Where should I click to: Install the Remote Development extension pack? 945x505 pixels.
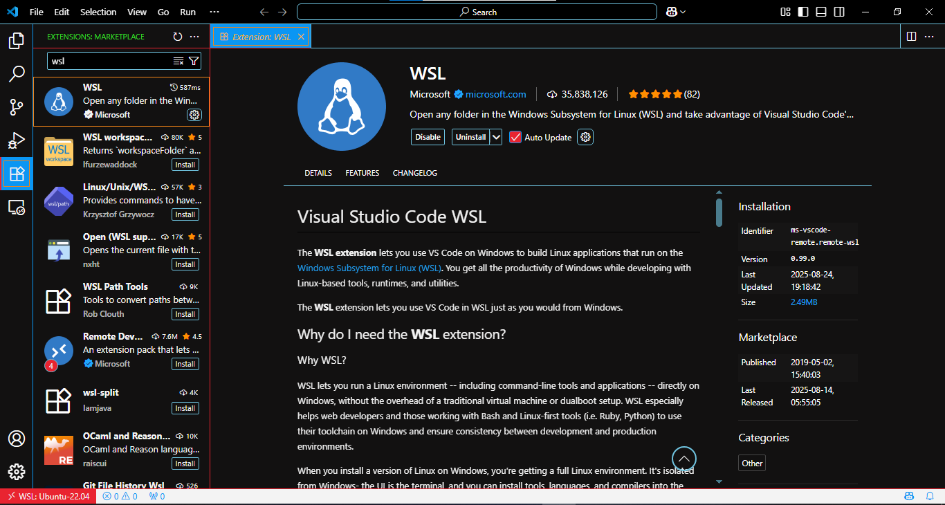click(185, 364)
